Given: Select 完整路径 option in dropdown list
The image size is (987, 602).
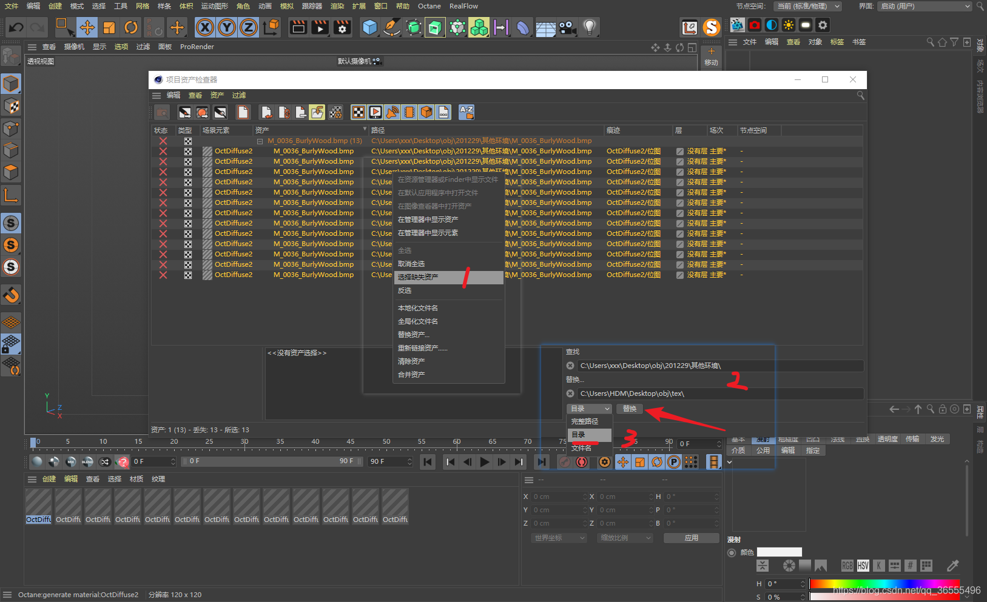Looking at the screenshot, I should 589,421.
